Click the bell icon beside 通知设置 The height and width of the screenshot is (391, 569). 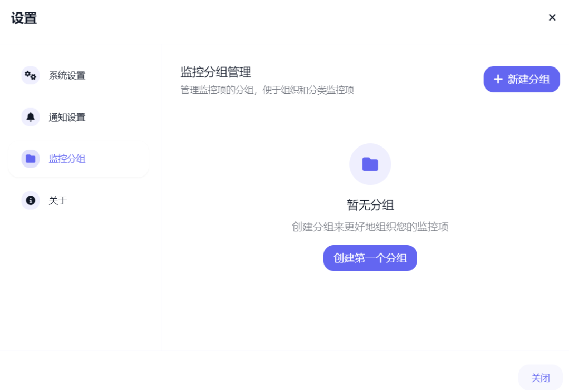coord(31,117)
